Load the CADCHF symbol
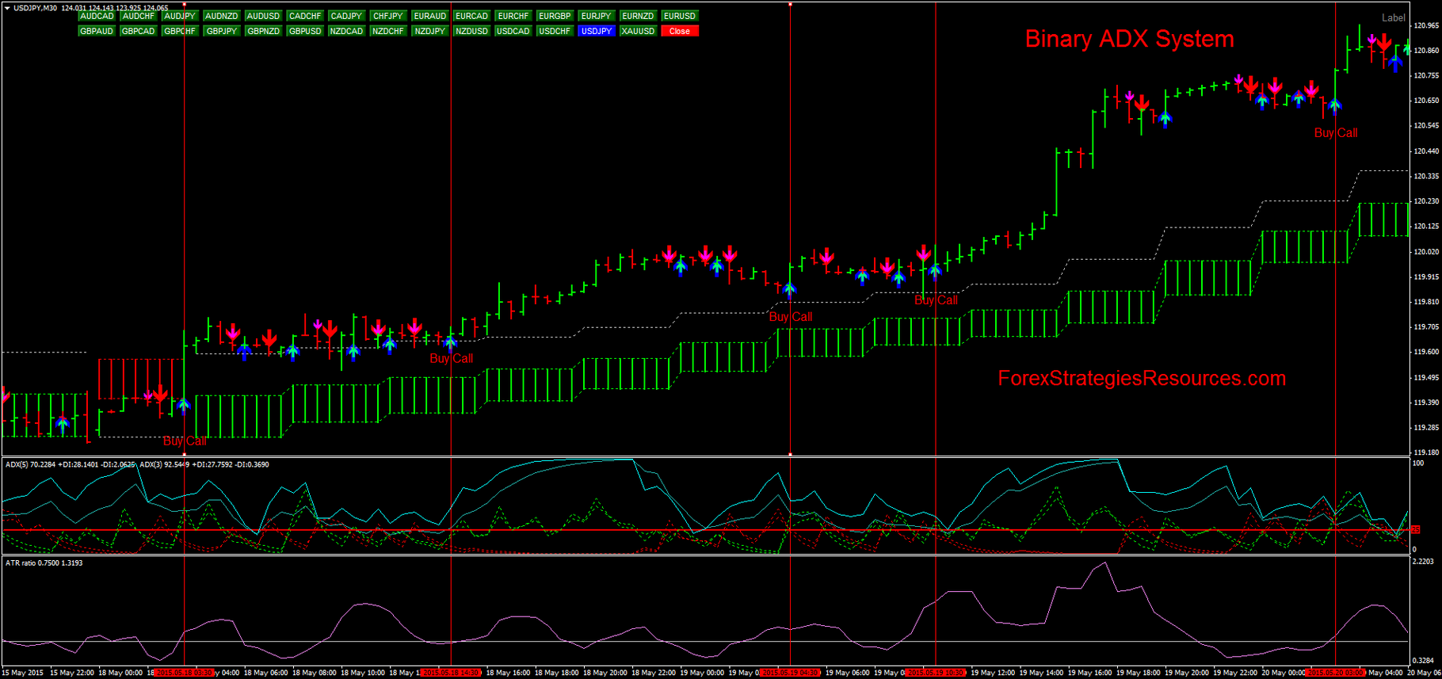Screen dimensions: 1442x679 pyautogui.click(x=305, y=16)
